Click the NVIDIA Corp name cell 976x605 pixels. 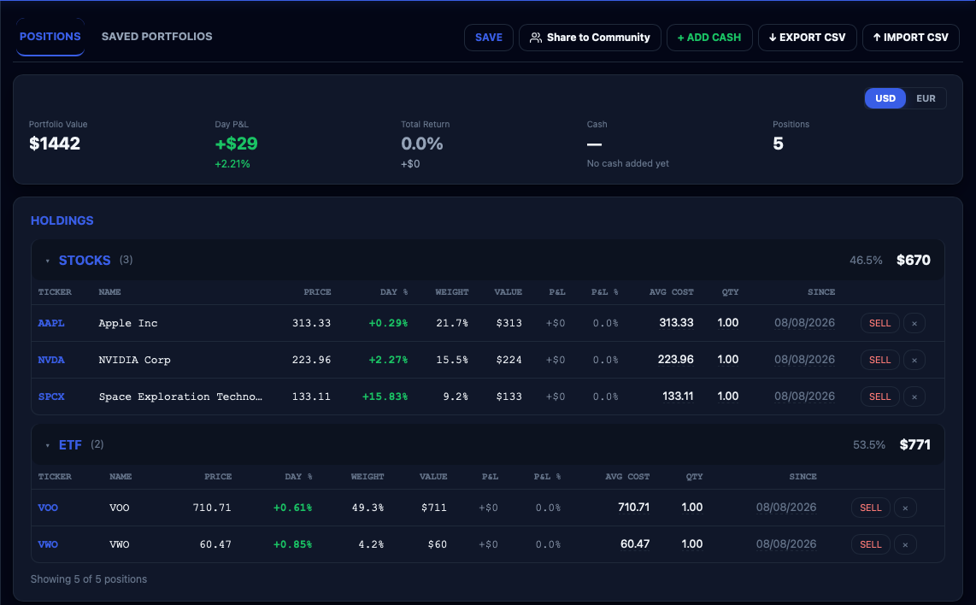[x=134, y=360]
